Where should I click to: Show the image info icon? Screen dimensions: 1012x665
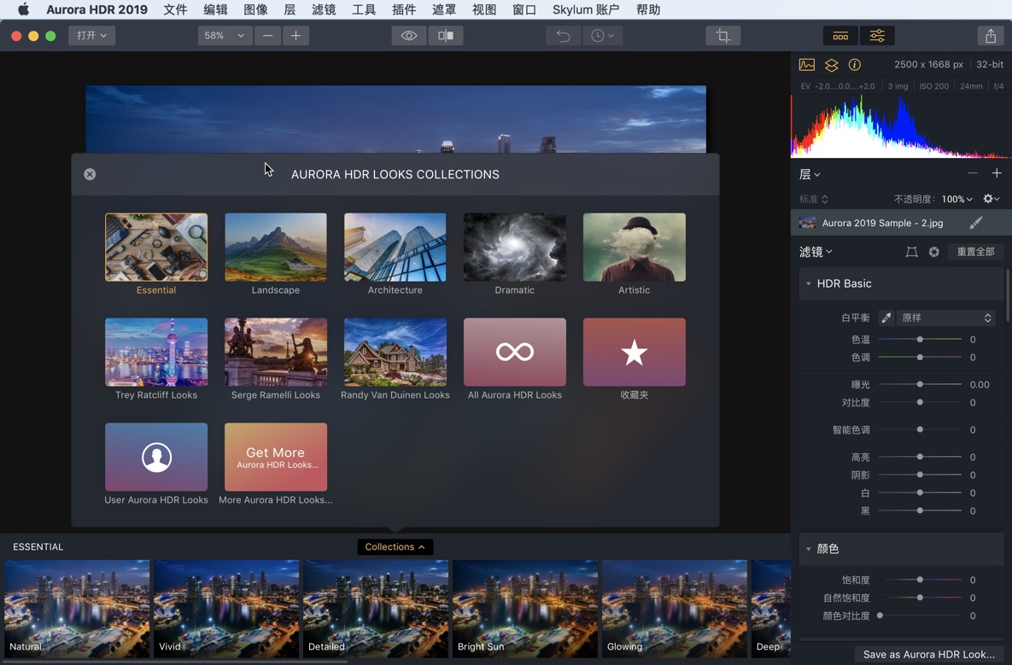coord(855,65)
